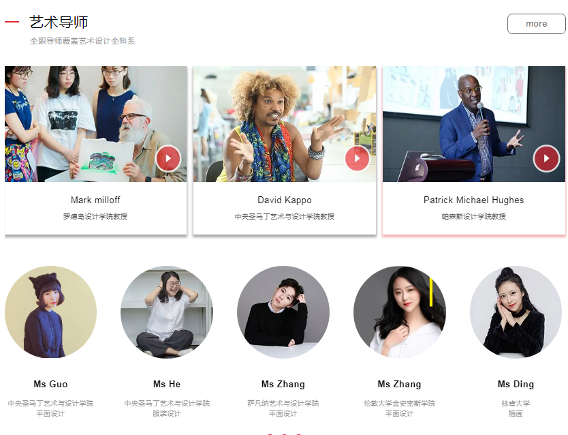The width and height of the screenshot is (568, 435).
Task: Play David Kappo's video
Action: (x=357, y=158)
